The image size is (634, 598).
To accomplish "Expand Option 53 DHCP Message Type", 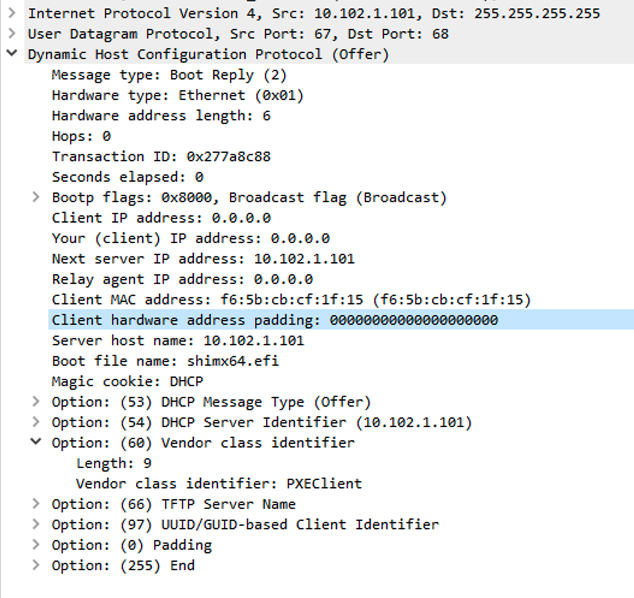I will pos(36,402).
